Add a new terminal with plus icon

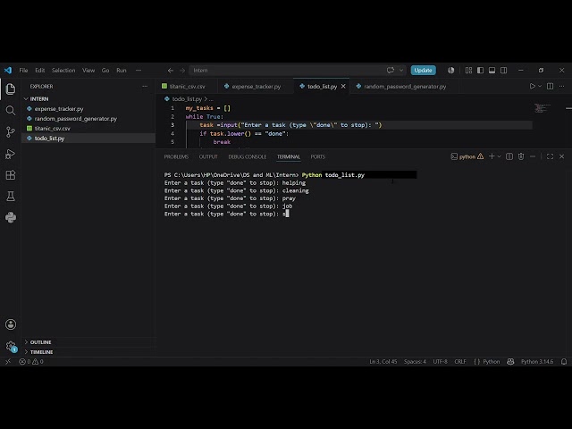pos(492,156)
